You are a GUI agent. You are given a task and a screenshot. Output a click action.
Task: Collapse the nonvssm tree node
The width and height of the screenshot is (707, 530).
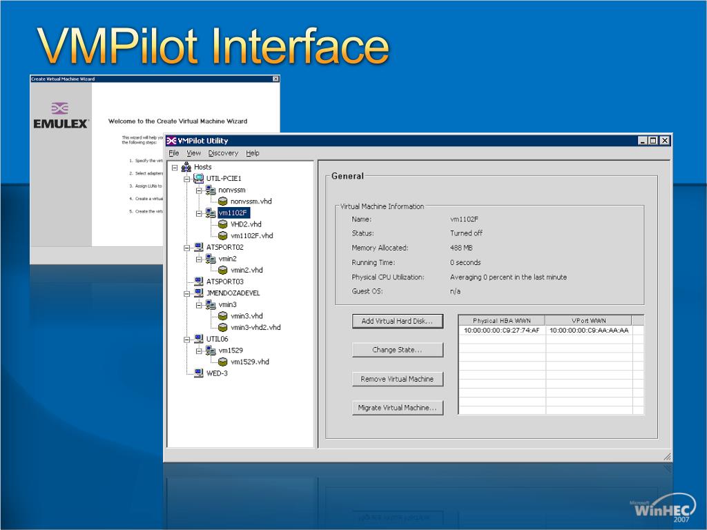point(199,190)
